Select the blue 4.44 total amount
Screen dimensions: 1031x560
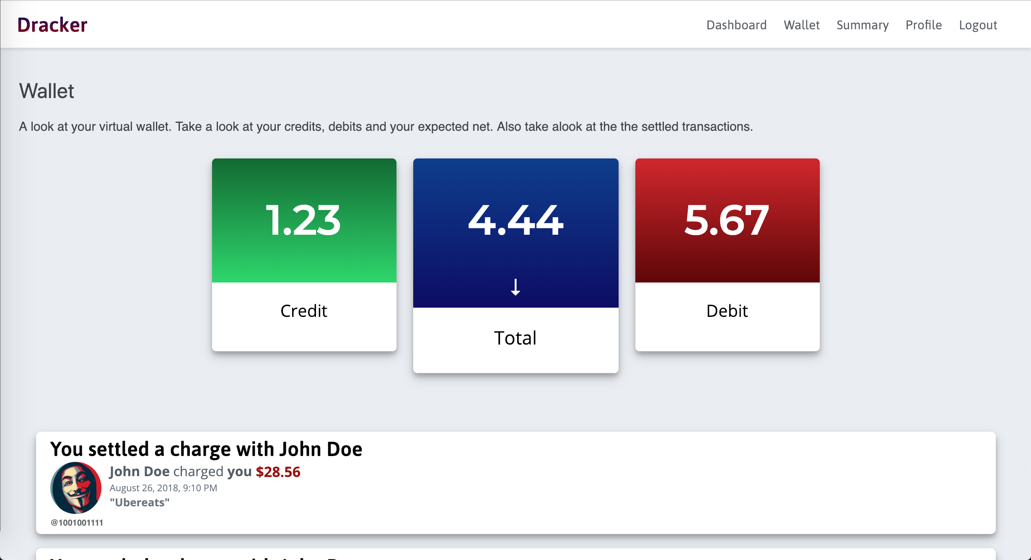[515, 220]
